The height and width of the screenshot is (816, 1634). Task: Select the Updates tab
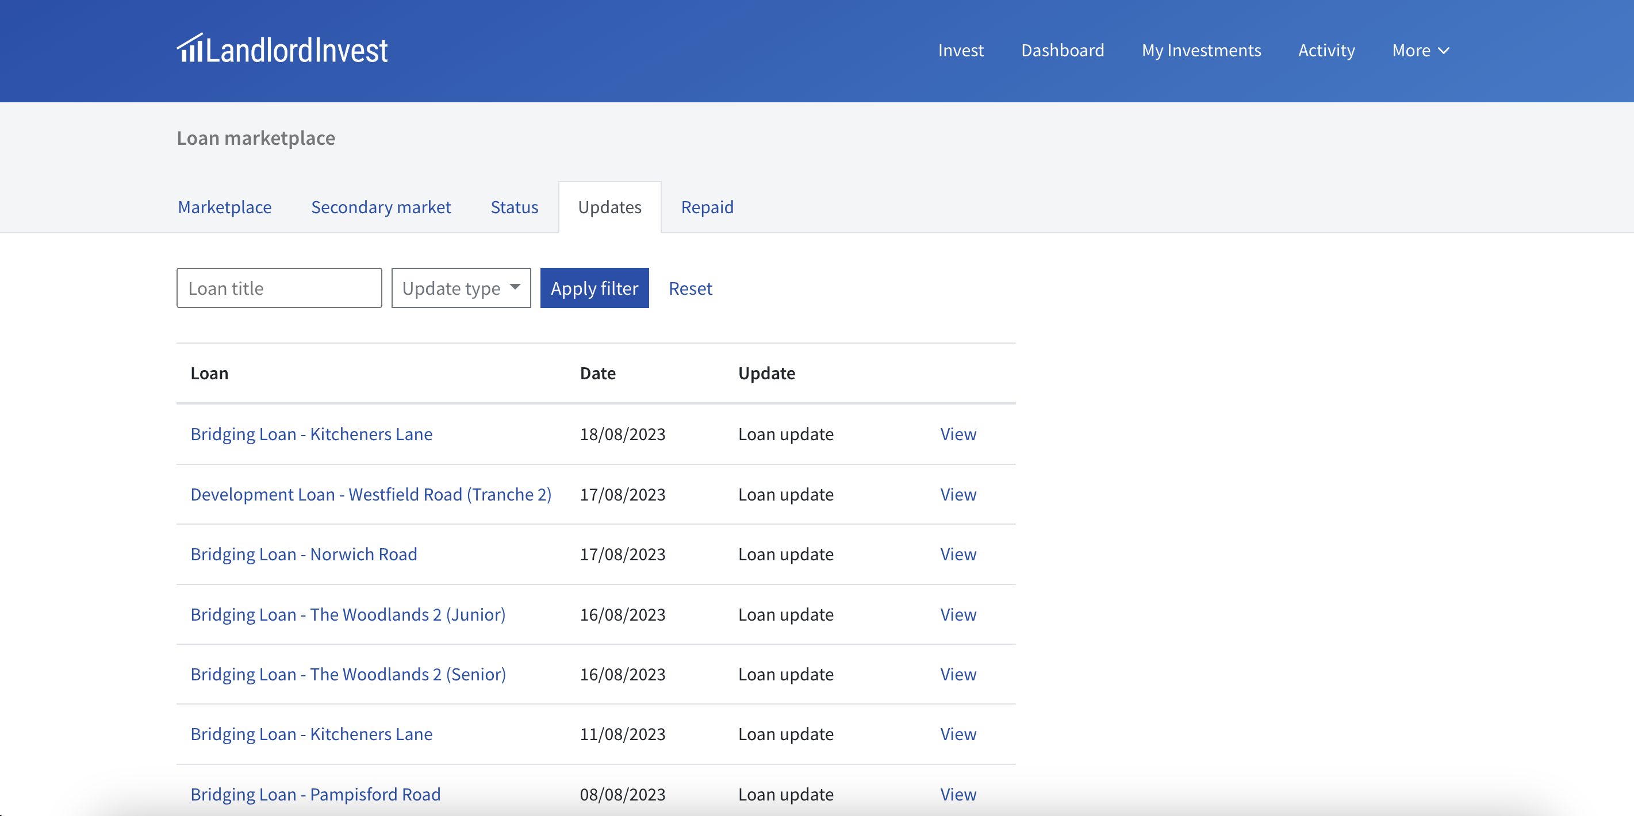coord(609,207)
